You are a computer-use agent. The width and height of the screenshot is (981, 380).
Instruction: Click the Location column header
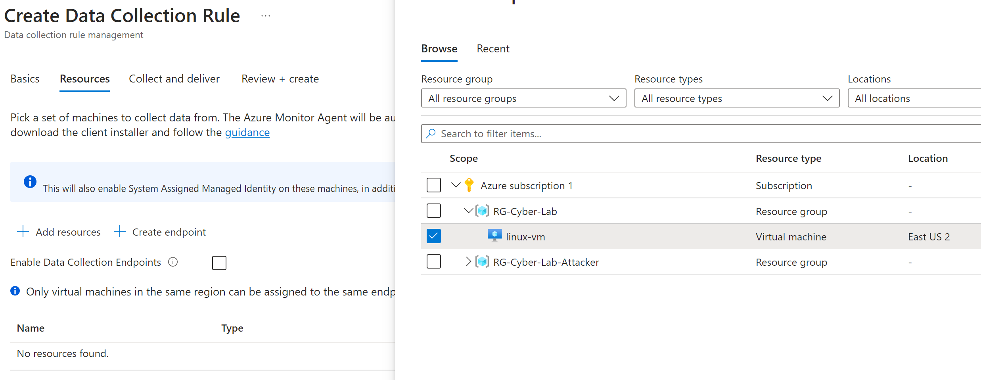(928, 158)
